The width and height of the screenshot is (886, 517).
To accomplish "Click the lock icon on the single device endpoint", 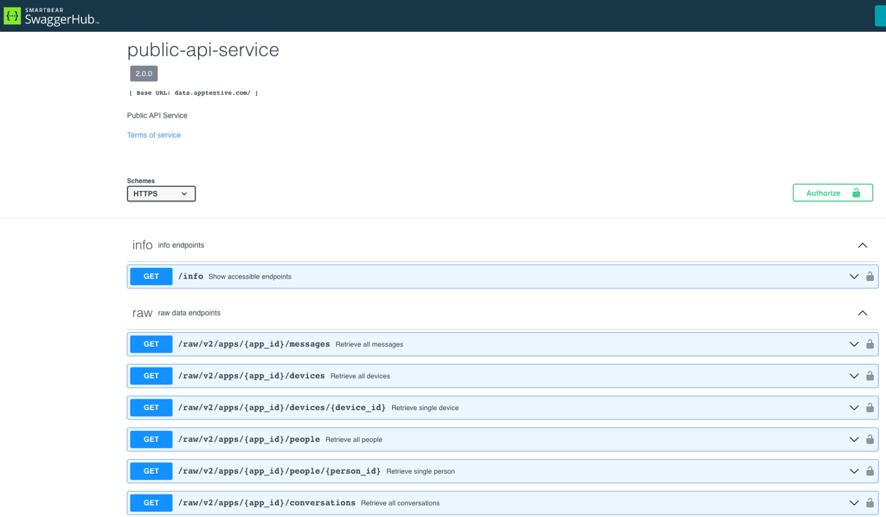I will click(870, 407).
